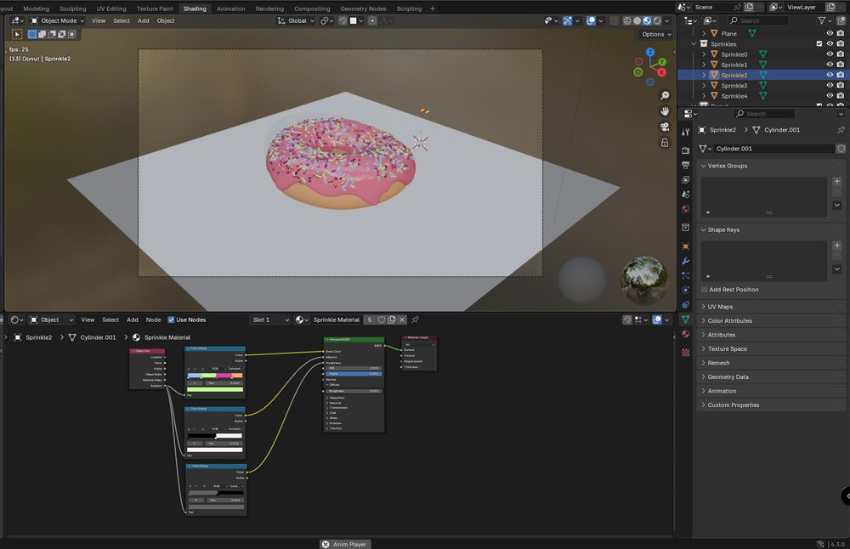Open the Output properties tab icon
The image size is (850, 549).
click(685, 165)
